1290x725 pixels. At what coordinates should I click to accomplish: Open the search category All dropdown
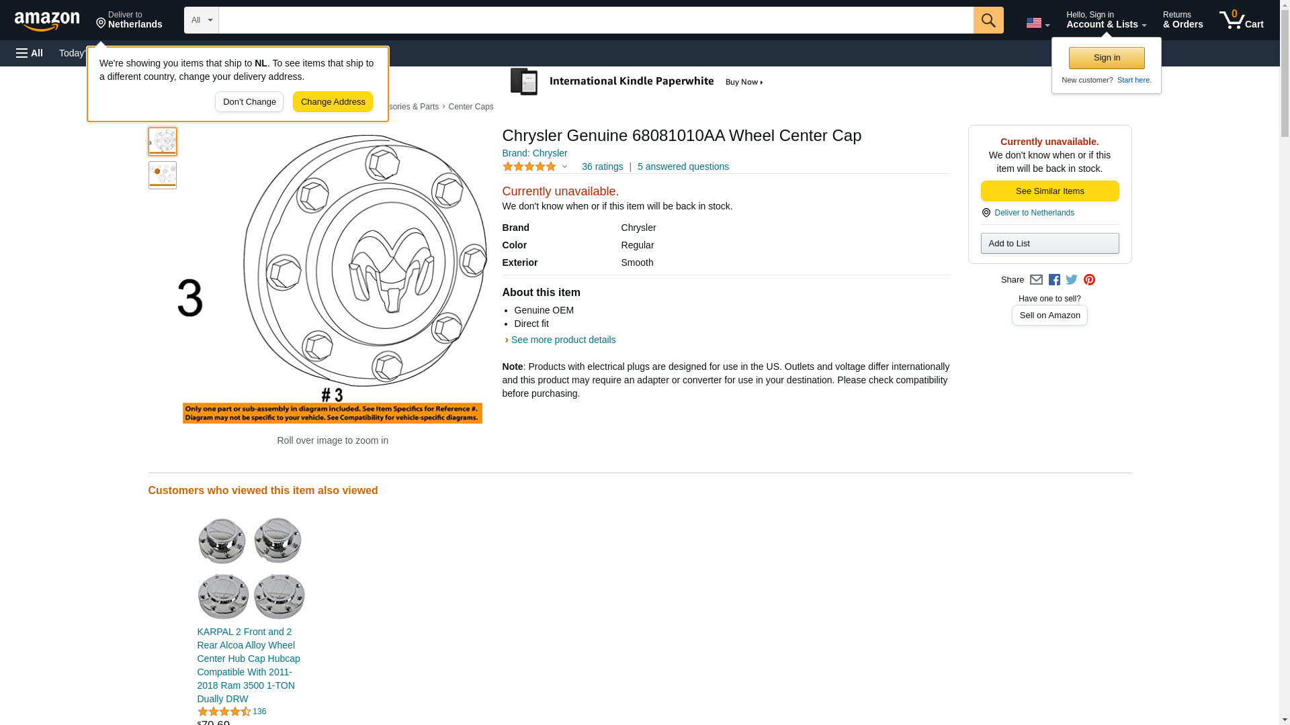(201, 20)
